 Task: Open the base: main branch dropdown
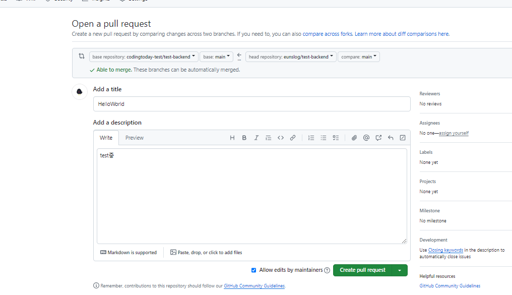pos(217,57)
